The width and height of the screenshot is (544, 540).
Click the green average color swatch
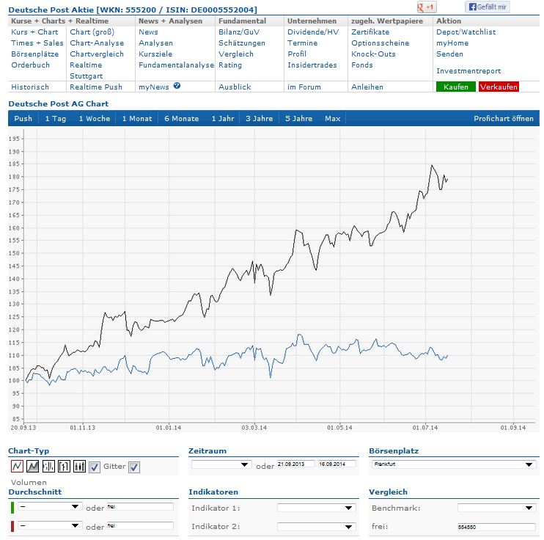pyautogui.click(x=12, y=508)
